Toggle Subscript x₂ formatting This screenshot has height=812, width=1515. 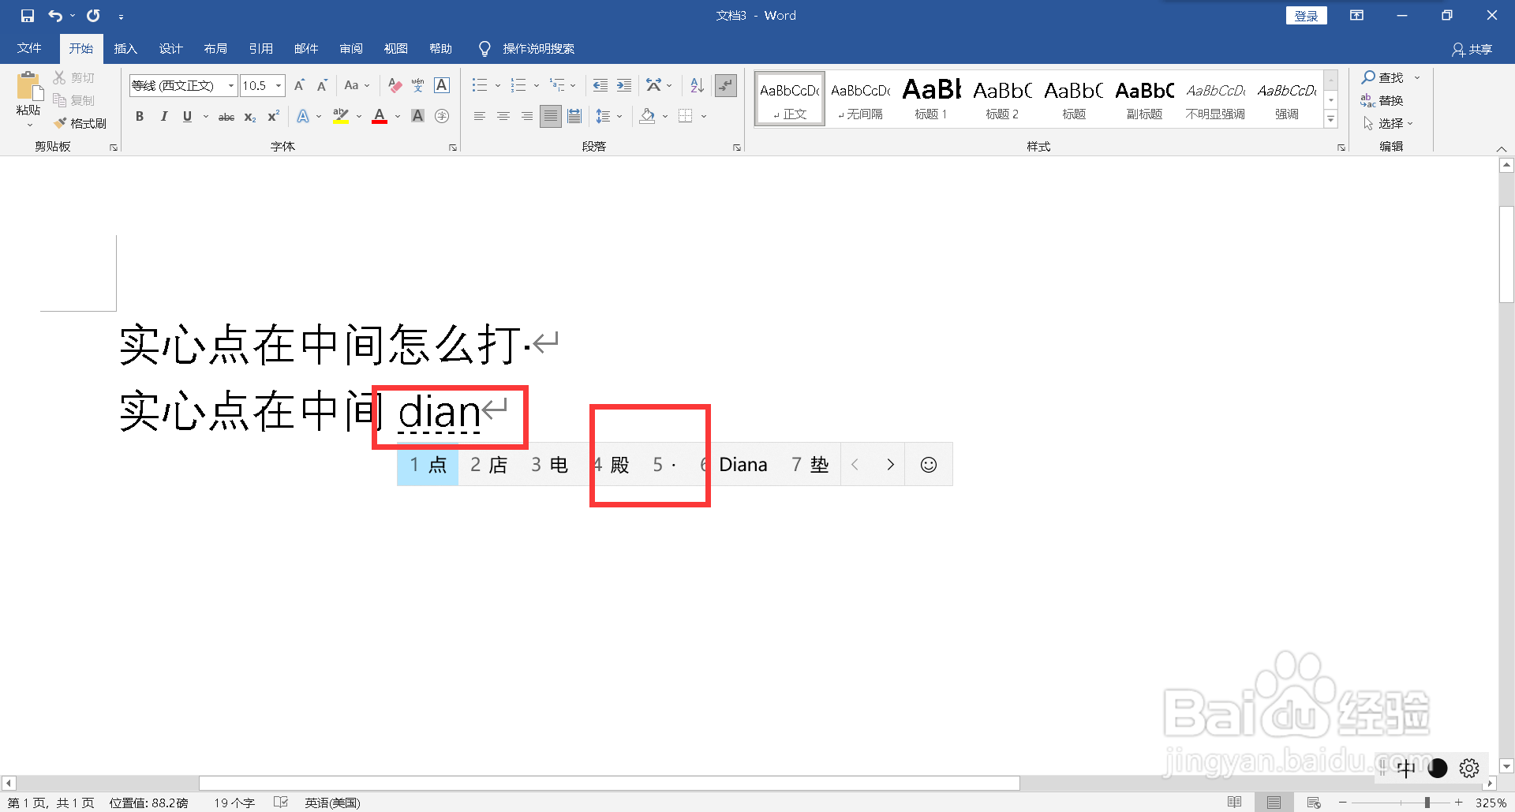tap(250, 117)
